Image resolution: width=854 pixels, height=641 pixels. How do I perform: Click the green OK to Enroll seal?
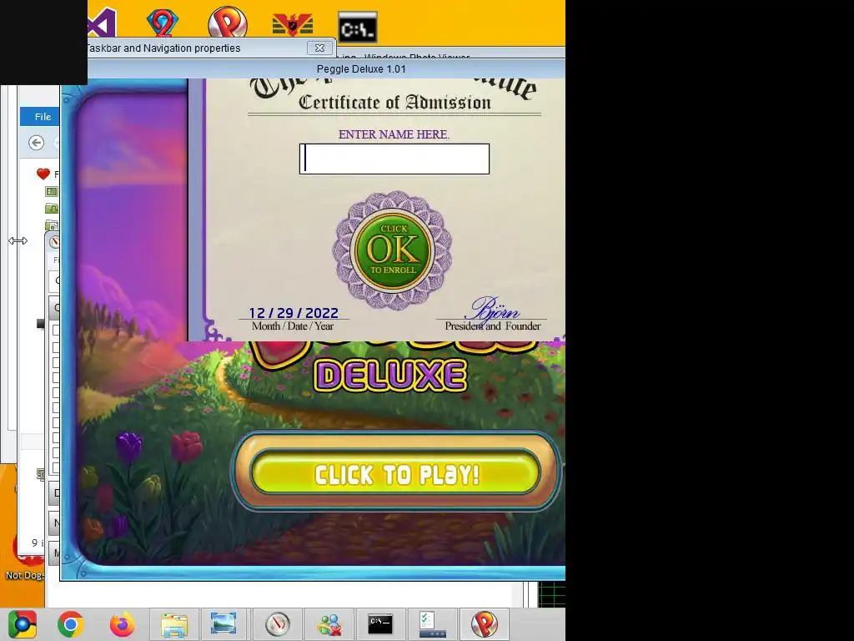[x=393, y=250]
